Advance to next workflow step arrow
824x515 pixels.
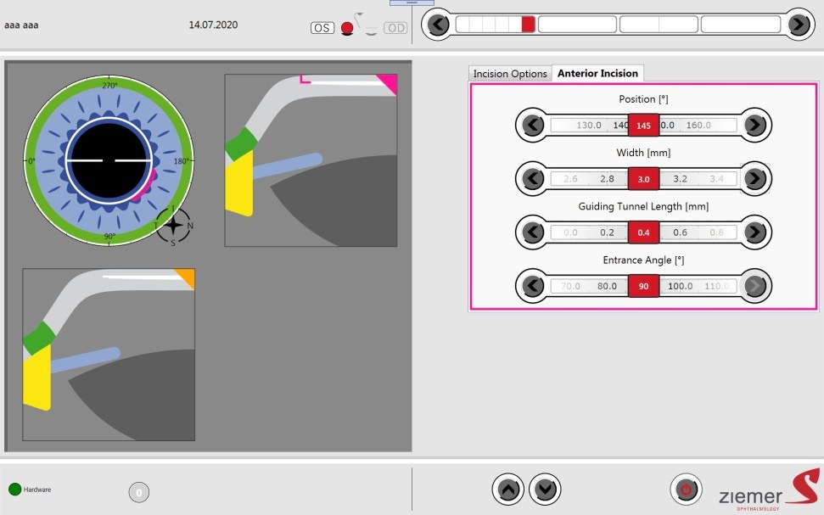pyautogui.click(x=799, y=24)
